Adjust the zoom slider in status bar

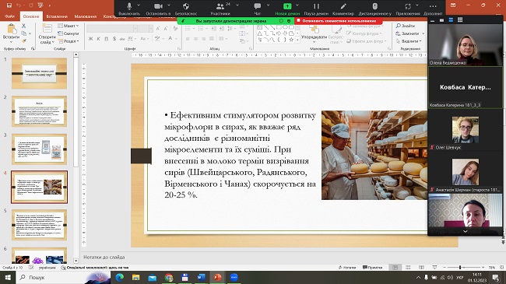(x=460, y=268)
